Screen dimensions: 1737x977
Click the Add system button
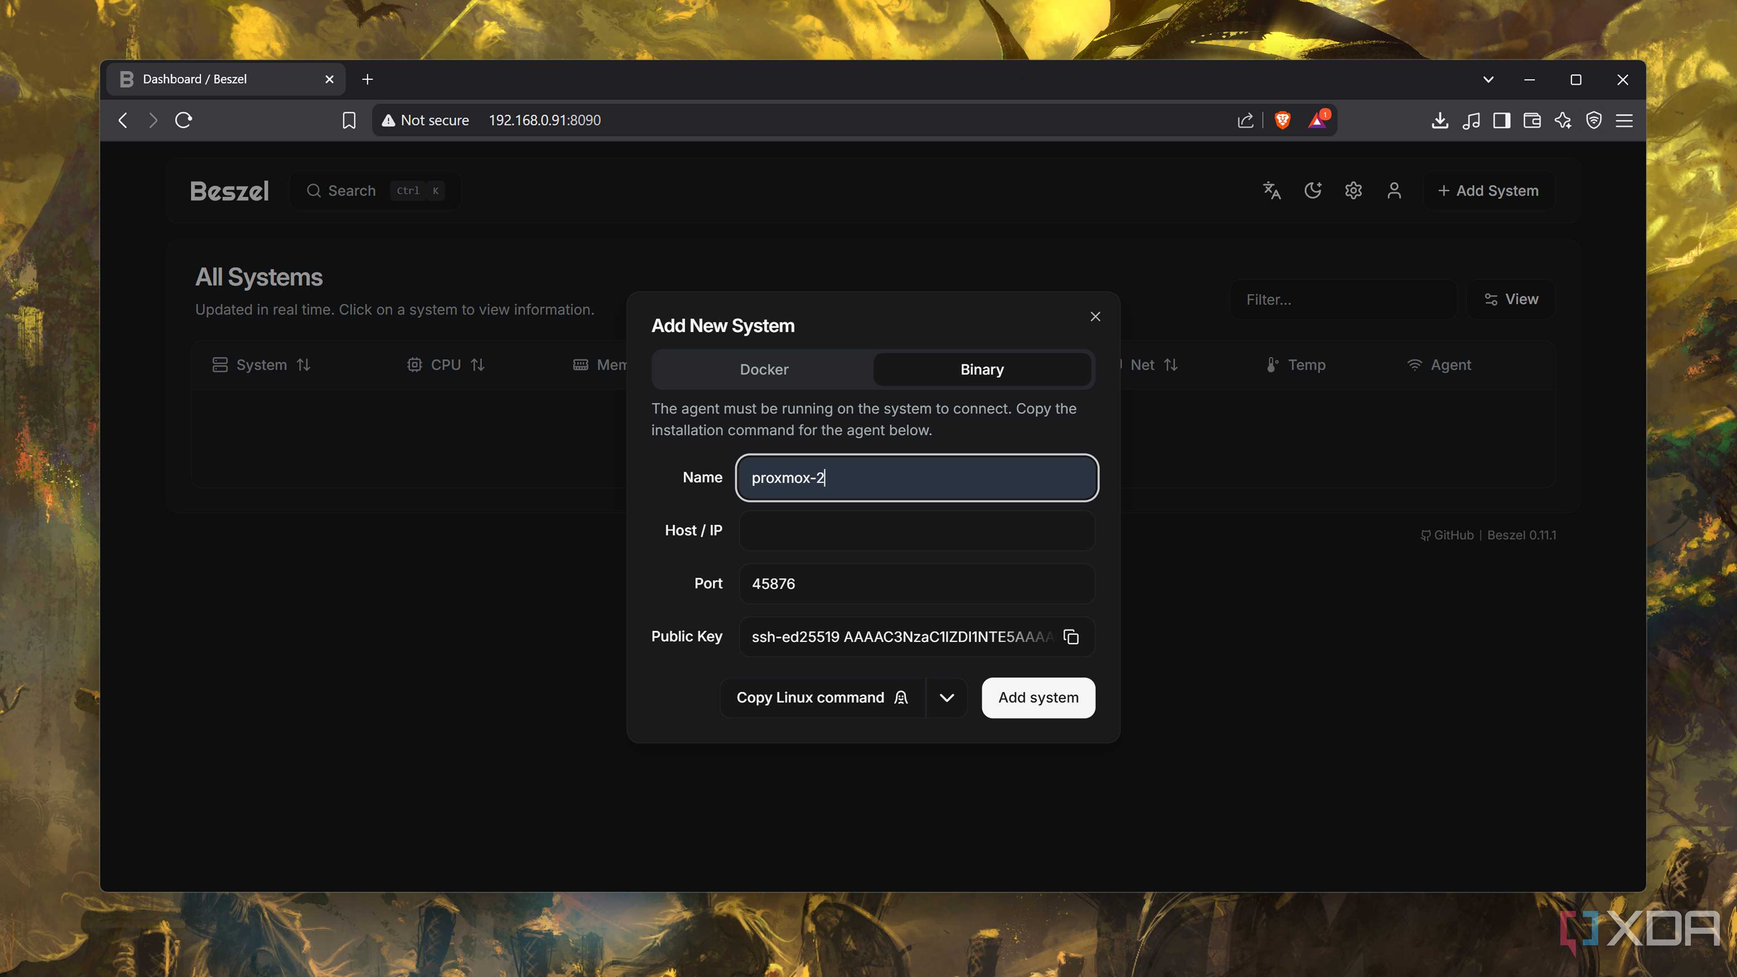point(1039,698)
